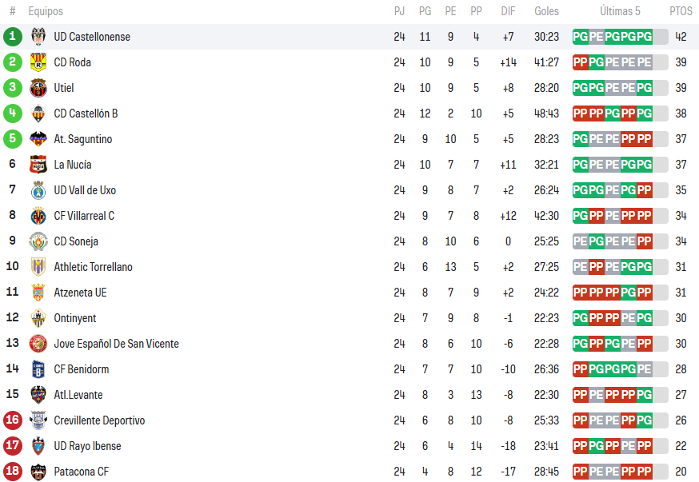This screenshot has height=482, width=699.
Task: Click the La Nucía team crest
Action: tap(38, 165)
